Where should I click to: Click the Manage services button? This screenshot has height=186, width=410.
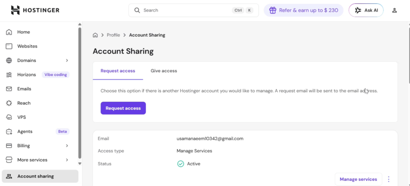click(x=358, y=179)
